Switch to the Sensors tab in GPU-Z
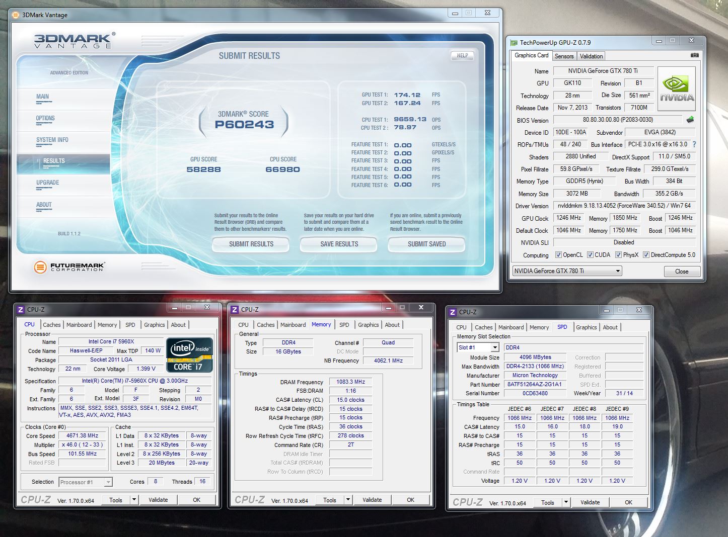 pos(564,56)
